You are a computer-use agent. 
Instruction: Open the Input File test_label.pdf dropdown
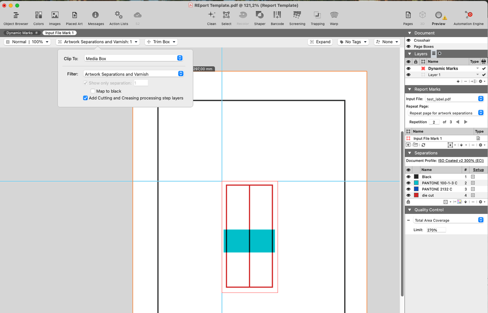click(454, 99)
